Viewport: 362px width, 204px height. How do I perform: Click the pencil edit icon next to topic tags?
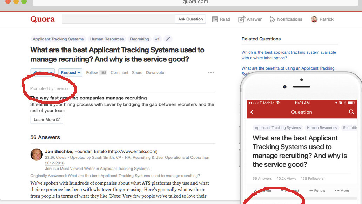tap(168, 39)
